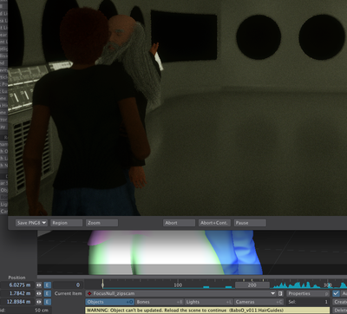Abort the current render
The width and height of the screenshot is (347, 314).
179,223
